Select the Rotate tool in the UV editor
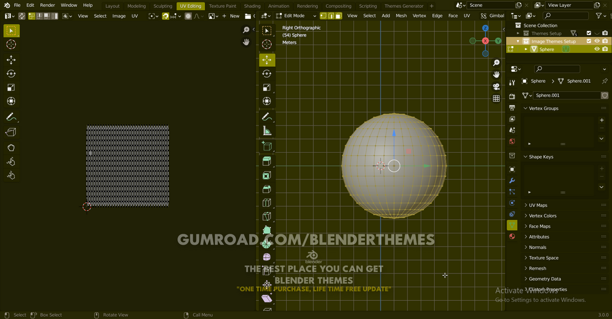This screenshot has width=612, height=319. click(11, 74)
